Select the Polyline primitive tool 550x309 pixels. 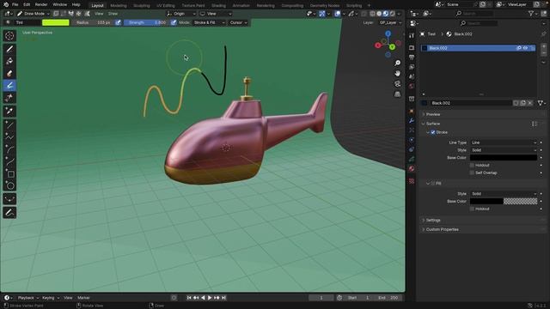9,136
